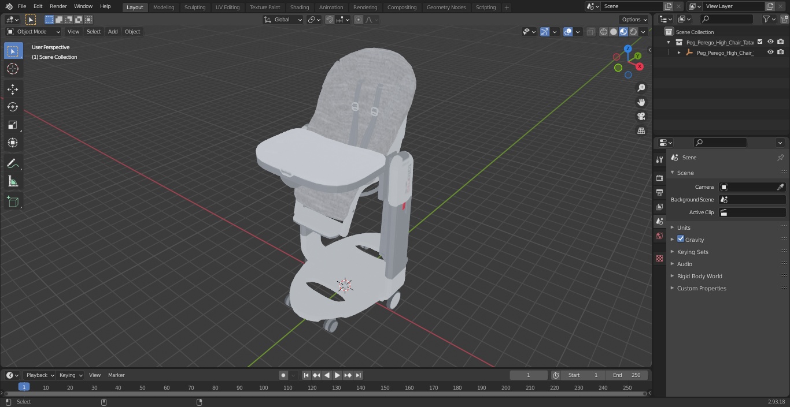Click the eyedropper beside Camera field

[x=780, y=187]
